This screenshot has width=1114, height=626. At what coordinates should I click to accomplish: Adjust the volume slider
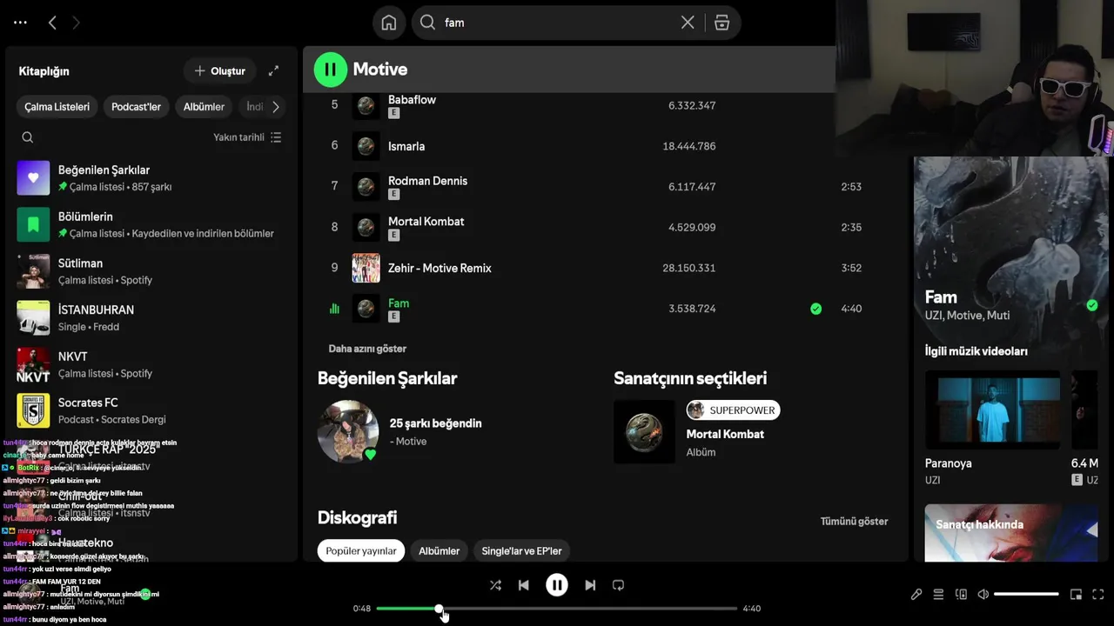pyautogui.click(x=1026, y=595)
